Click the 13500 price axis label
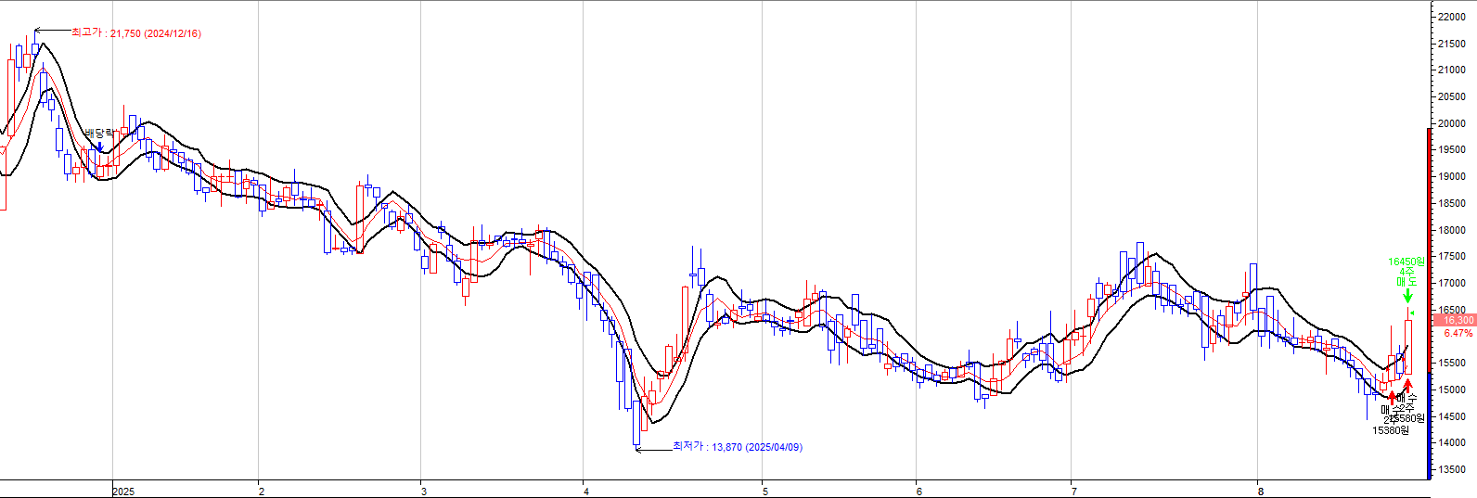Viewport: 1477px width, 498px height. (x=1452, y=469)
